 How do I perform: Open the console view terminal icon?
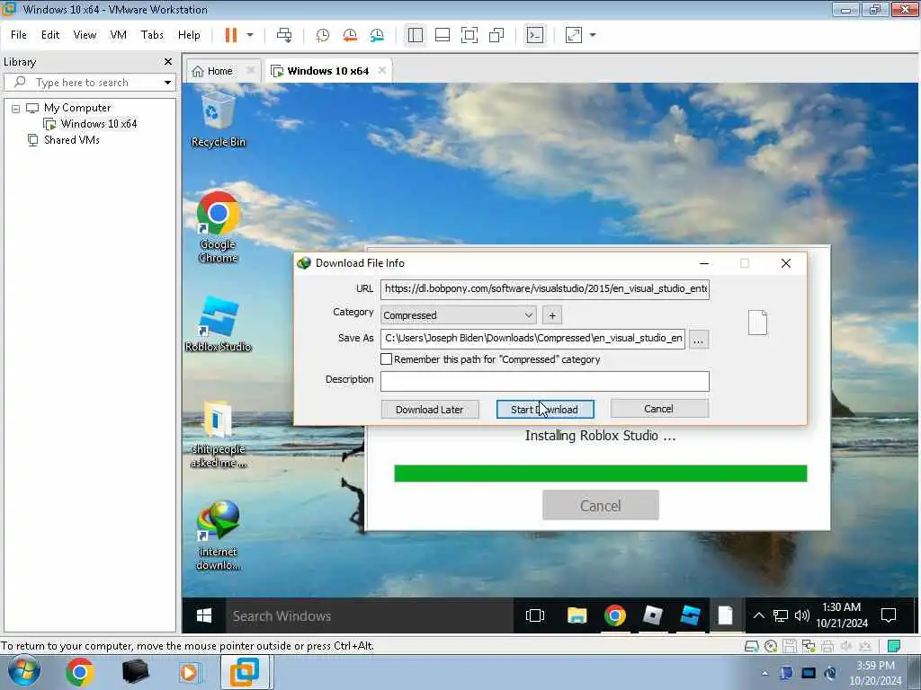coord(535,35)
